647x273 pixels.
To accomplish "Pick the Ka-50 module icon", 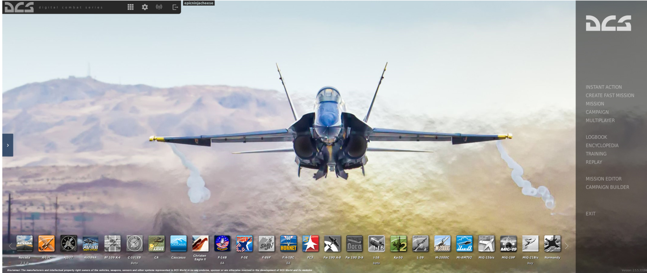I will coord(398,244).
